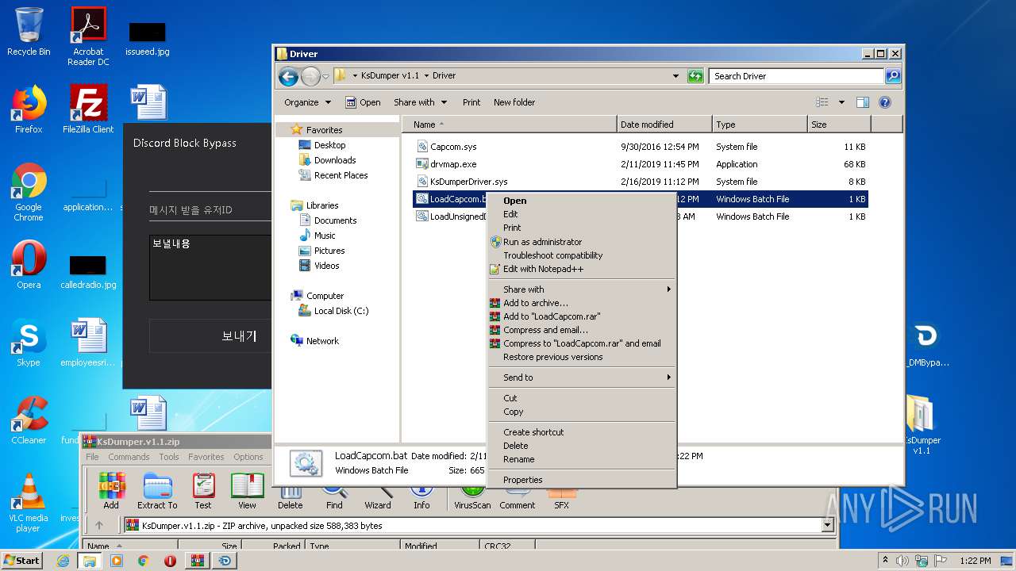Open WinRAR Favorites menu
The image size is (1016, 571).
[x=206, y=457]
